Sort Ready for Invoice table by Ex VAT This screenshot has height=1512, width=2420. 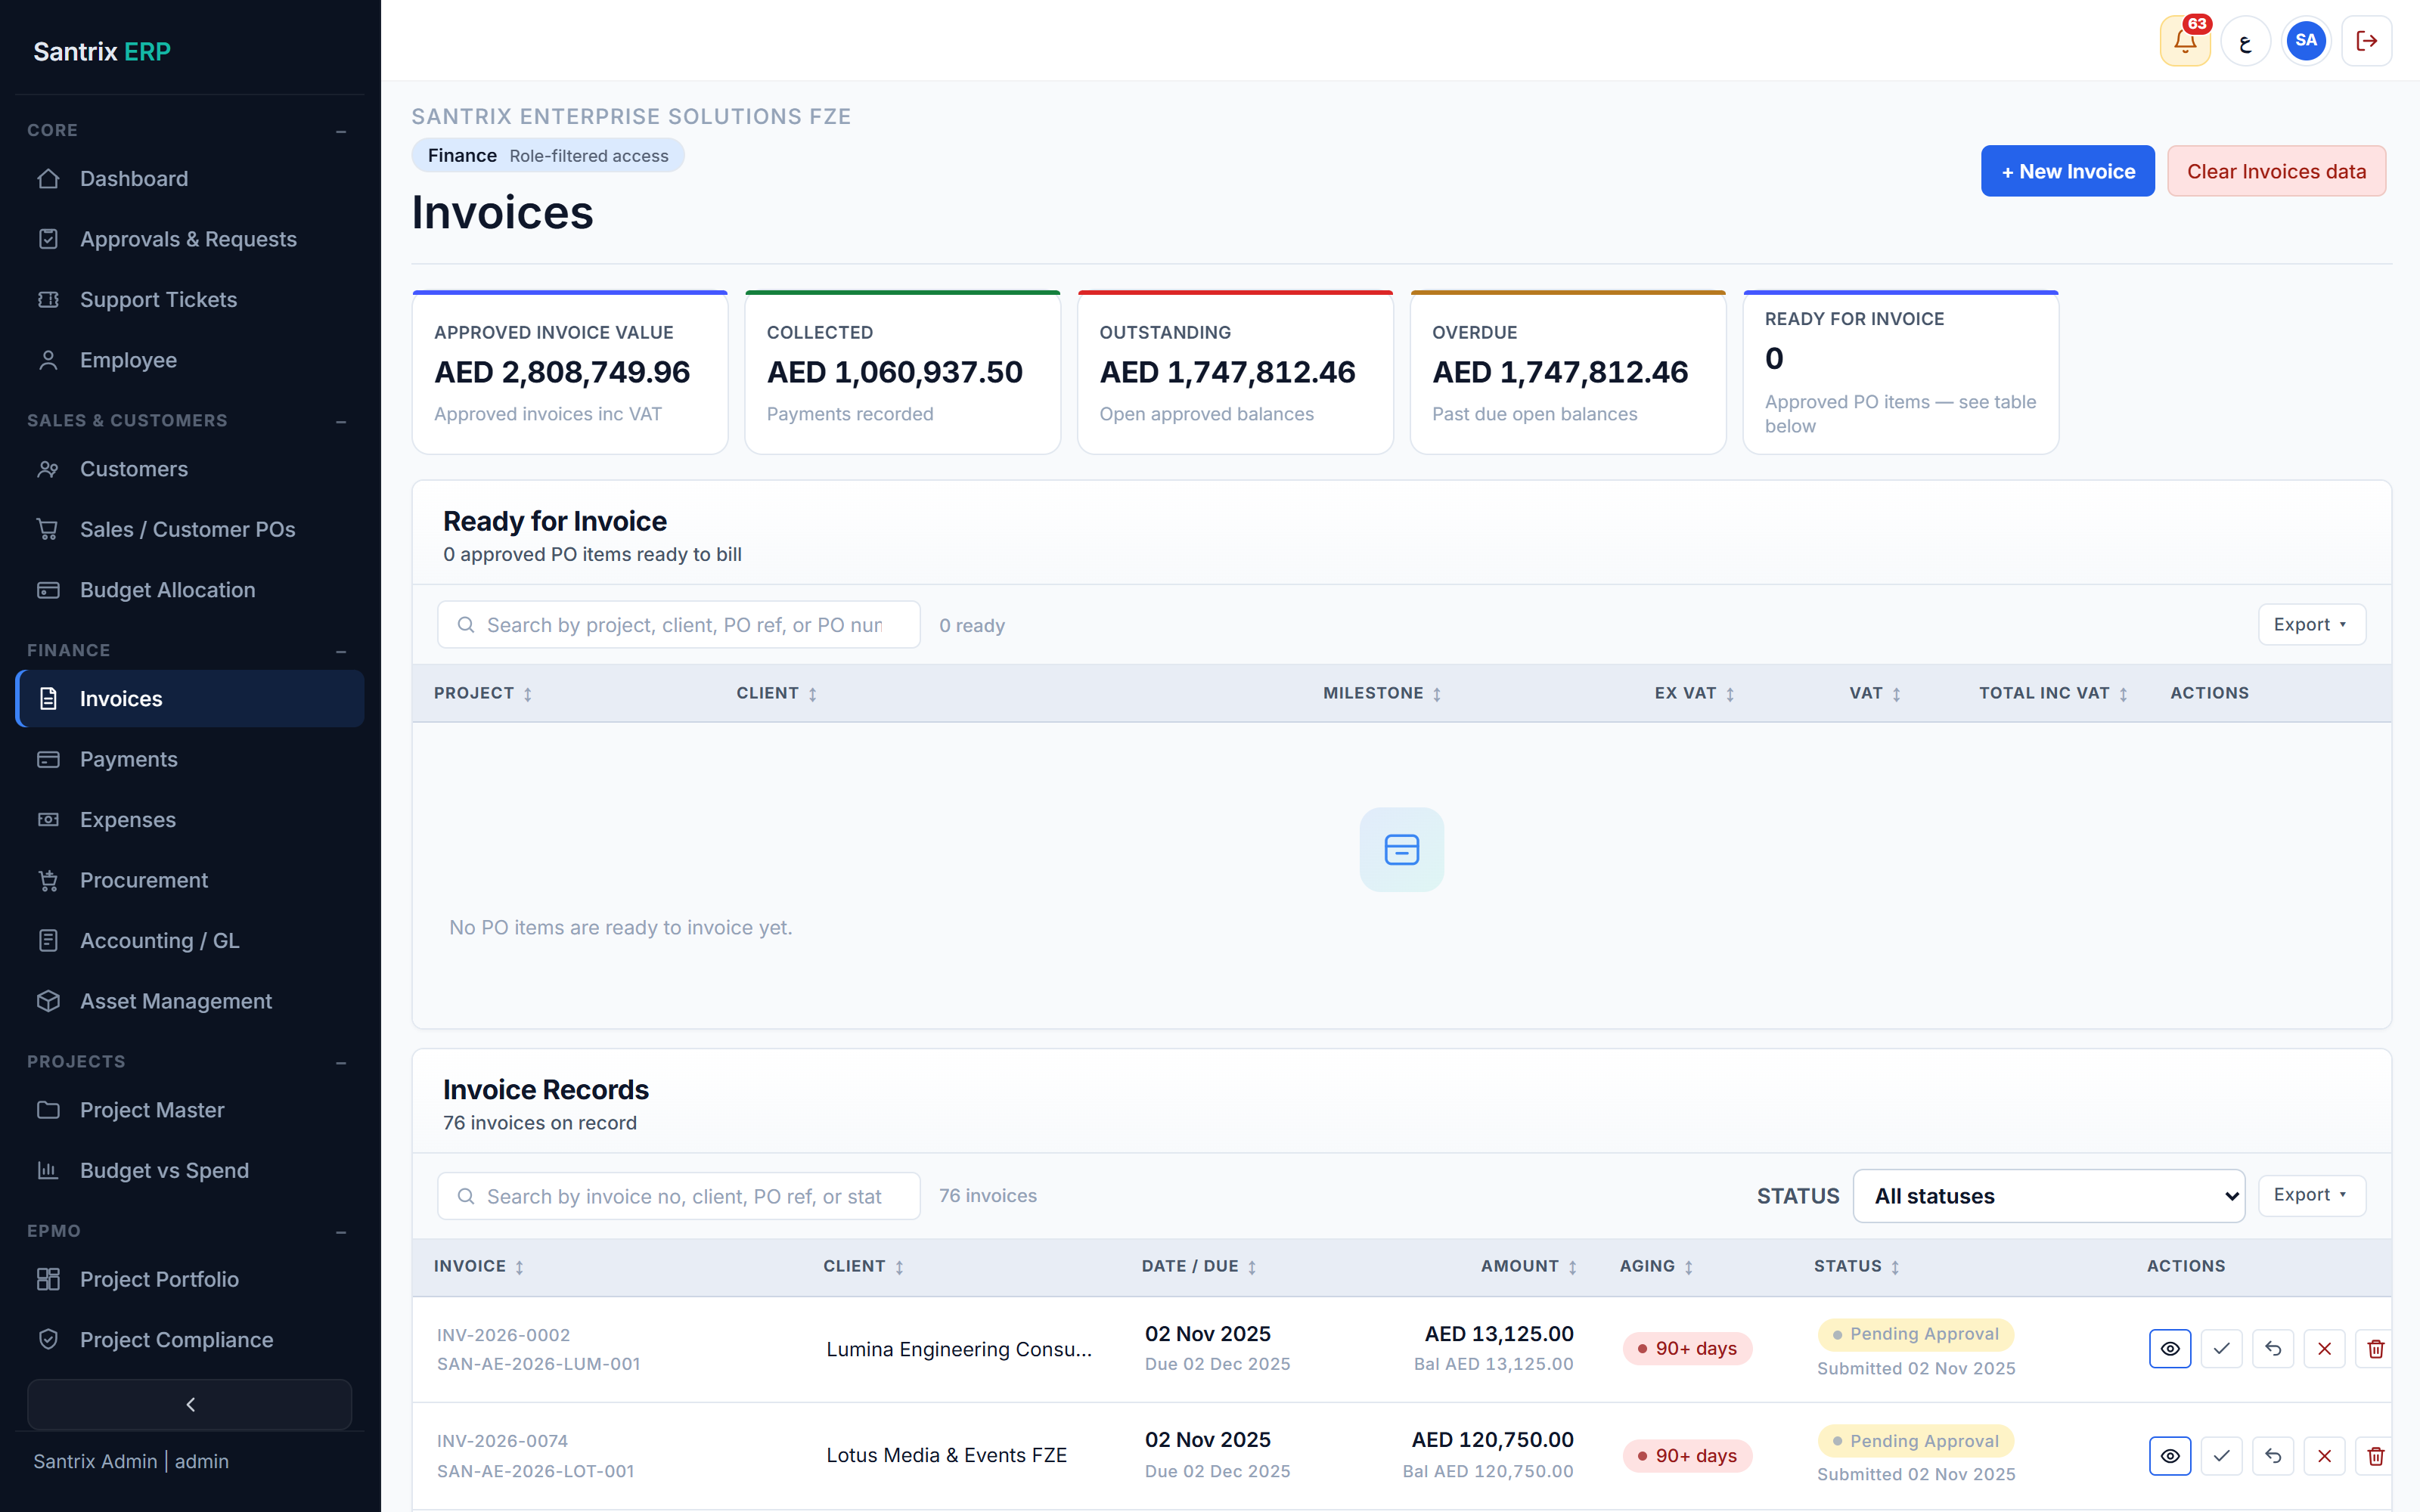point(1694,693)
